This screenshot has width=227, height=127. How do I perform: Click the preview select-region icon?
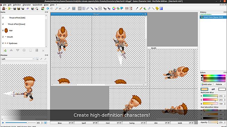tap(37, 59)
